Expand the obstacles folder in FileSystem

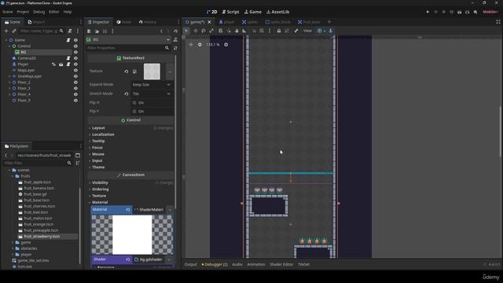13,248
